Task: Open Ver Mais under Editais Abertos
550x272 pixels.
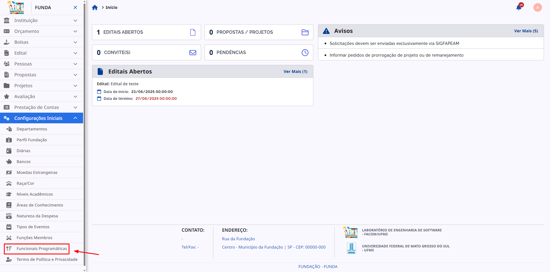Action: tap(295, 72)
